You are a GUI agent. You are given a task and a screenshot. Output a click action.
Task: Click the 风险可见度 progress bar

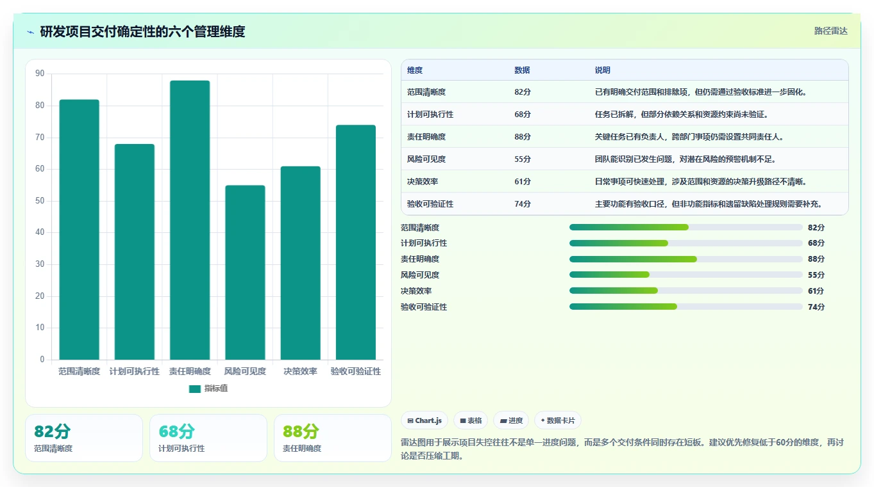pos(686,275)
